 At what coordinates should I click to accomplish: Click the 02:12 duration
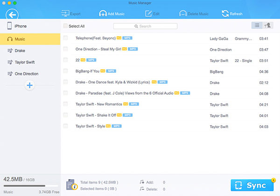[x=264, y=83]
